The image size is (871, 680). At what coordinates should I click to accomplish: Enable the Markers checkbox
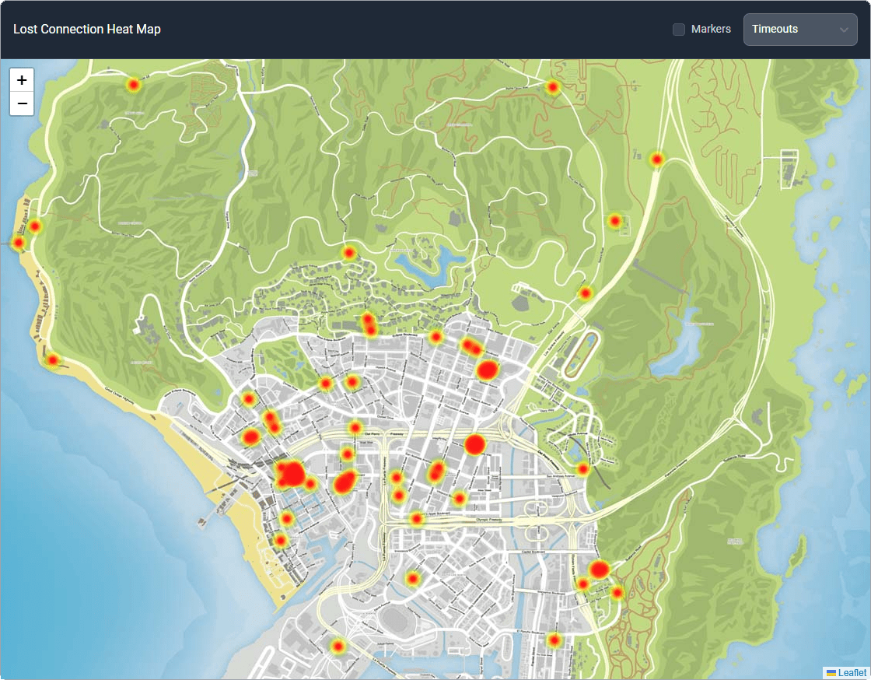coord(679,30)
